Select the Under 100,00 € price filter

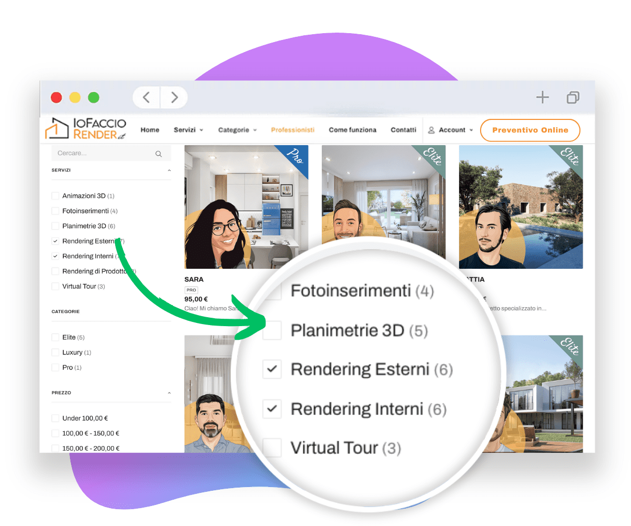[55, 418]
